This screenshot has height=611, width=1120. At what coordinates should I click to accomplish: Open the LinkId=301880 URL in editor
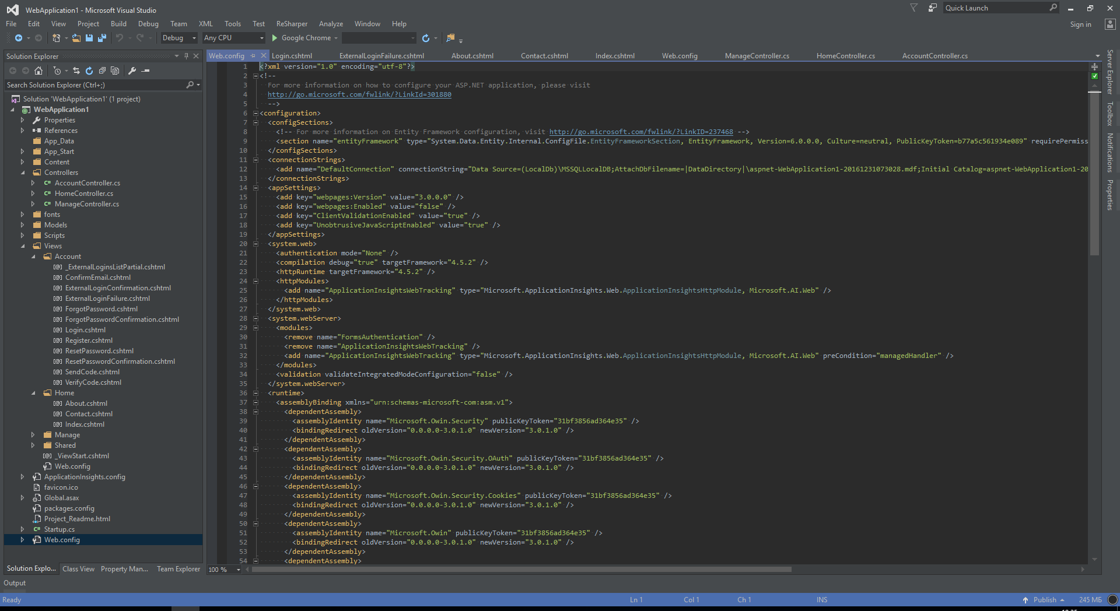tap(359, 94)
